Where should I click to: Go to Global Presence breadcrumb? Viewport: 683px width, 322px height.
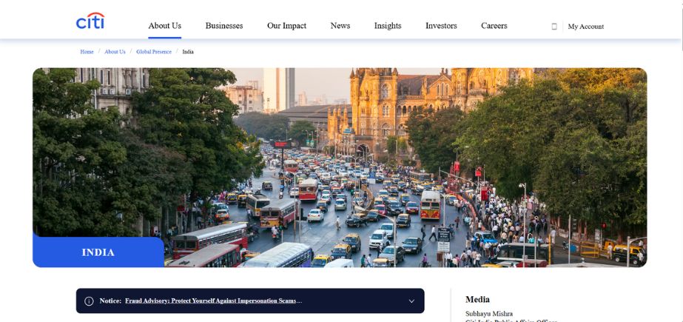[153, 52]
